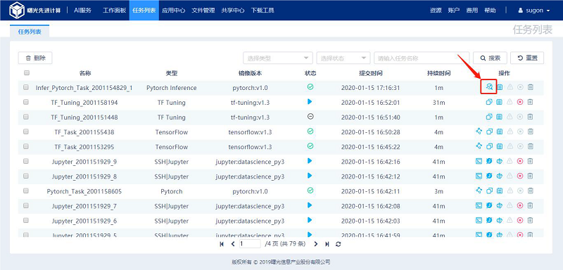The width and height of the screenshot is (563, 270).
Task: Open log icon for TF_Task_2001153295
Action: click(x=499, y=146)
